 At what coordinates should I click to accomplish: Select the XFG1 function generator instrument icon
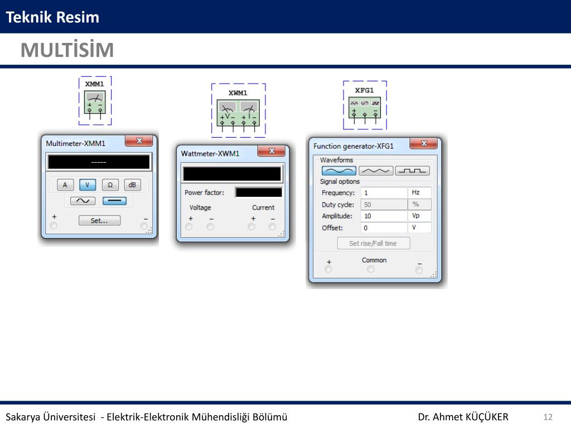point(365,108)
